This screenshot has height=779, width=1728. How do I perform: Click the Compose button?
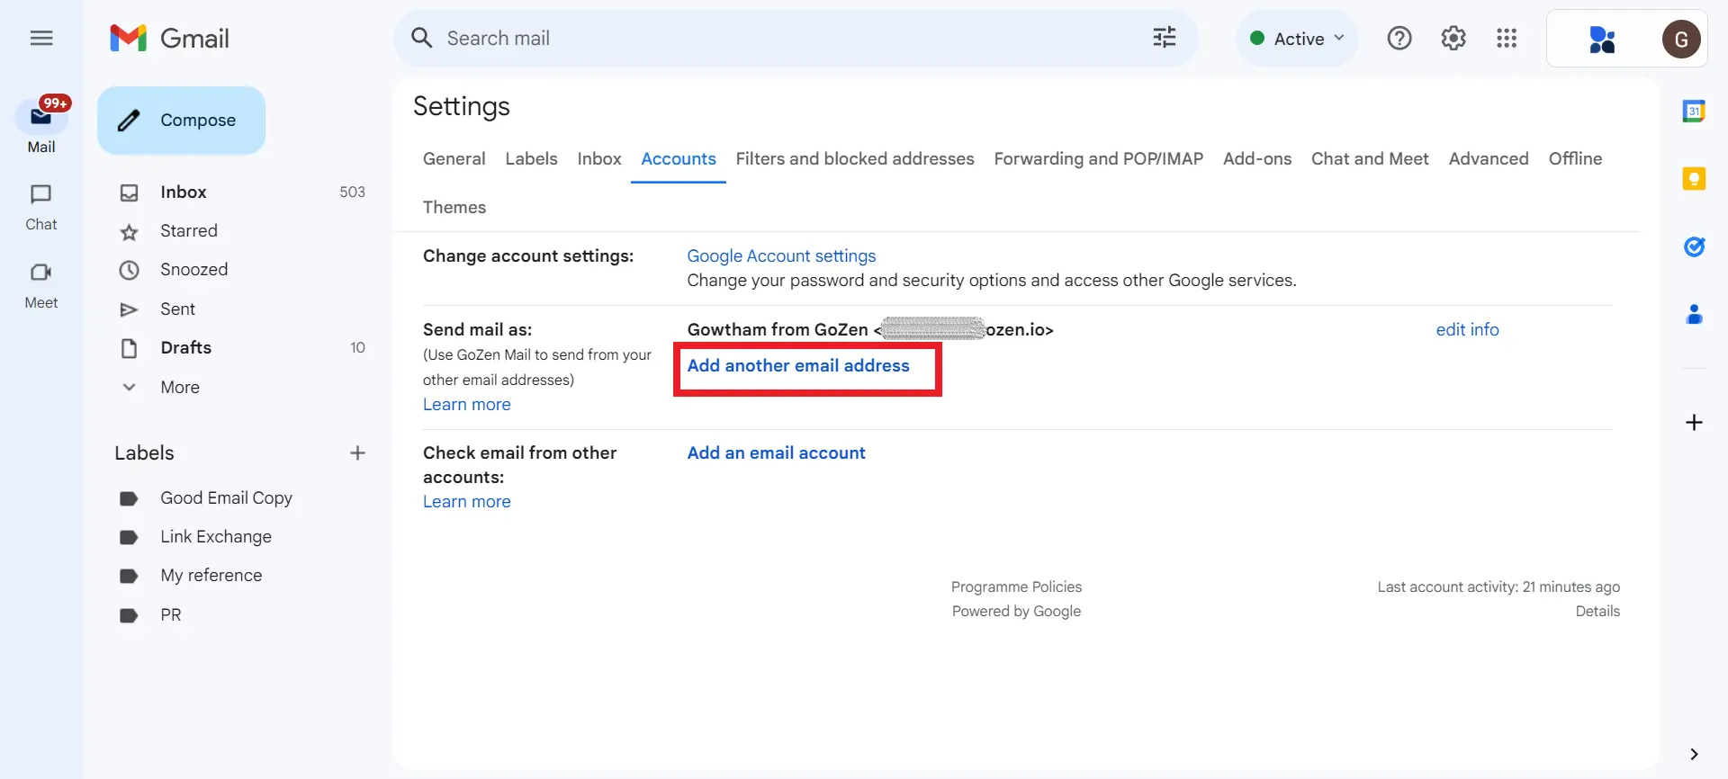pyautogui.click(x=181, y=121)
